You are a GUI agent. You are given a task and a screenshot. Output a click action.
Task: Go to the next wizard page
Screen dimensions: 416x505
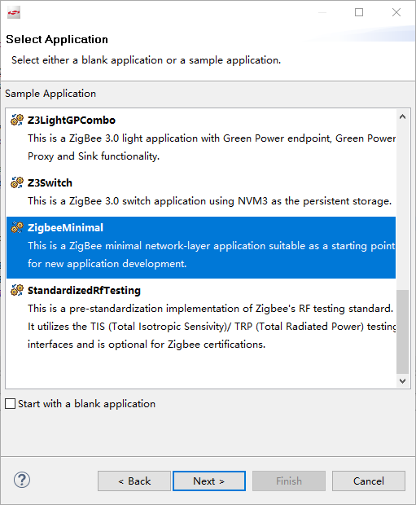209,481
